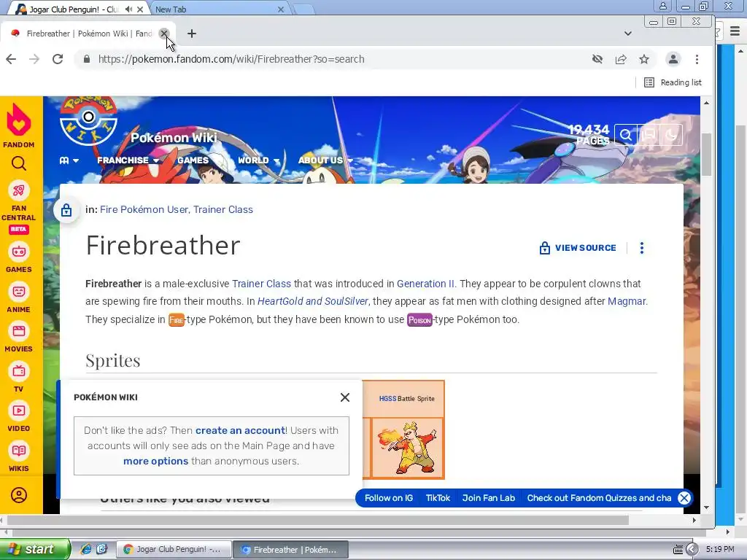Open the TV section in Fandom sidebar
The image size is (747, 560).
click(x=18, y=377)
